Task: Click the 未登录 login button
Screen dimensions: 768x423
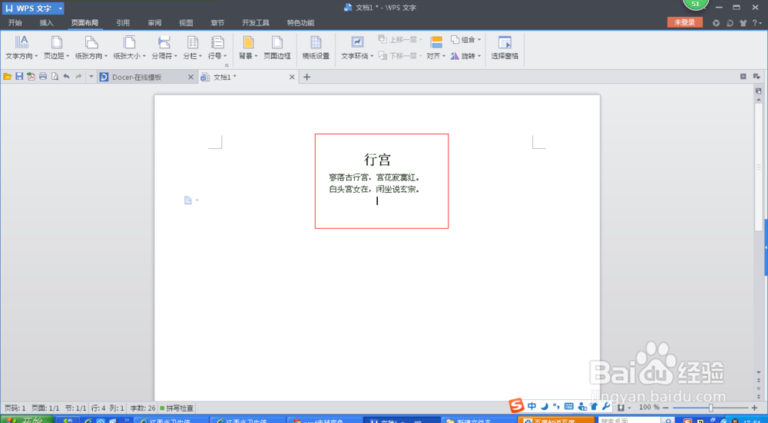Action: (685, 22)
